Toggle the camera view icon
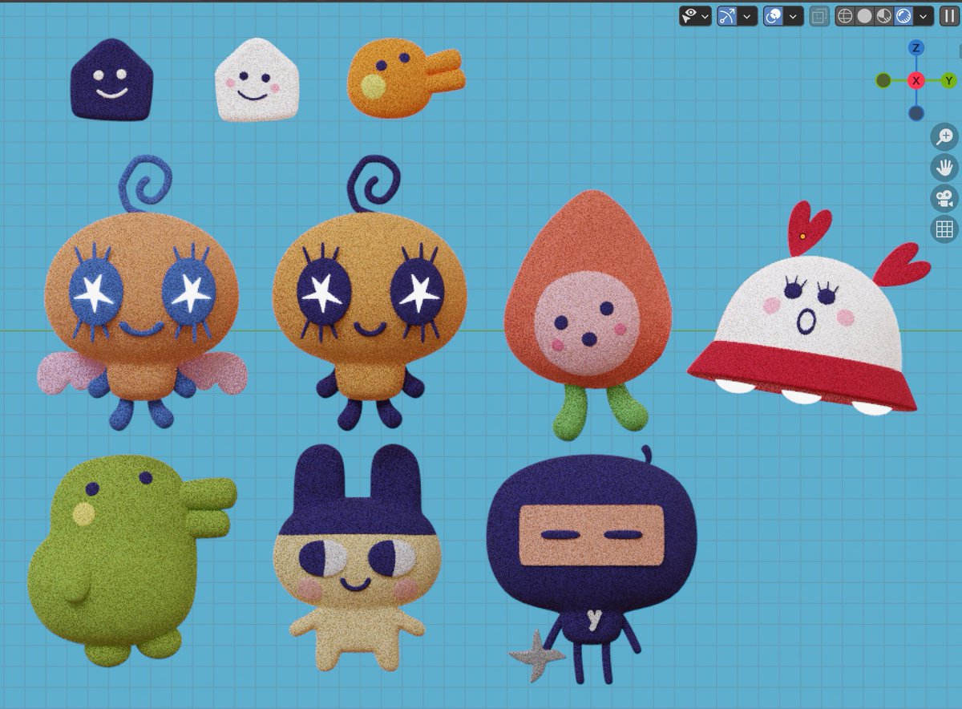 coord(944,198)
